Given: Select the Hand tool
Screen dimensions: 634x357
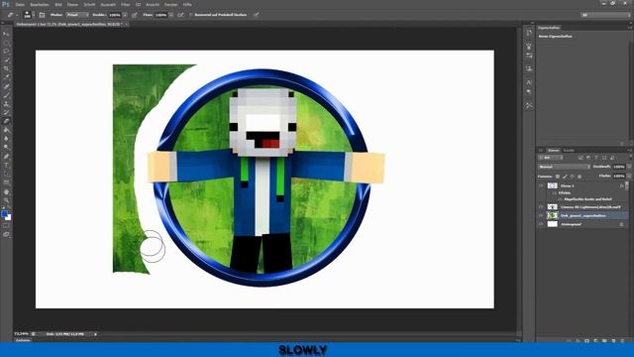Looking at the screenshot, I should click(x=6, y=191).
